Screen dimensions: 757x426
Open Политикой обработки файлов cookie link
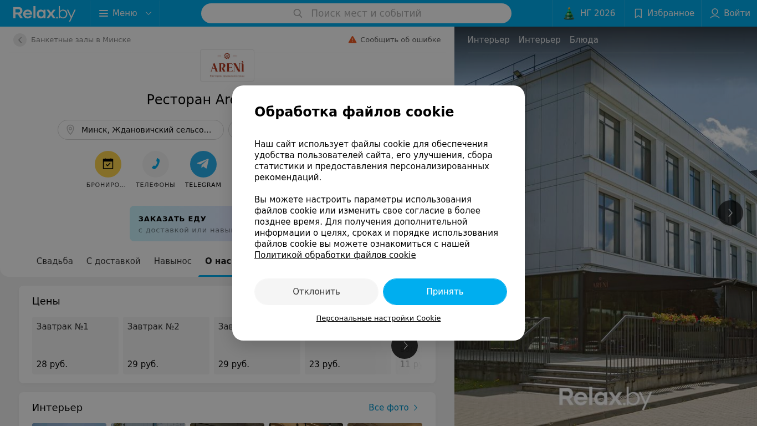[335, 255]
